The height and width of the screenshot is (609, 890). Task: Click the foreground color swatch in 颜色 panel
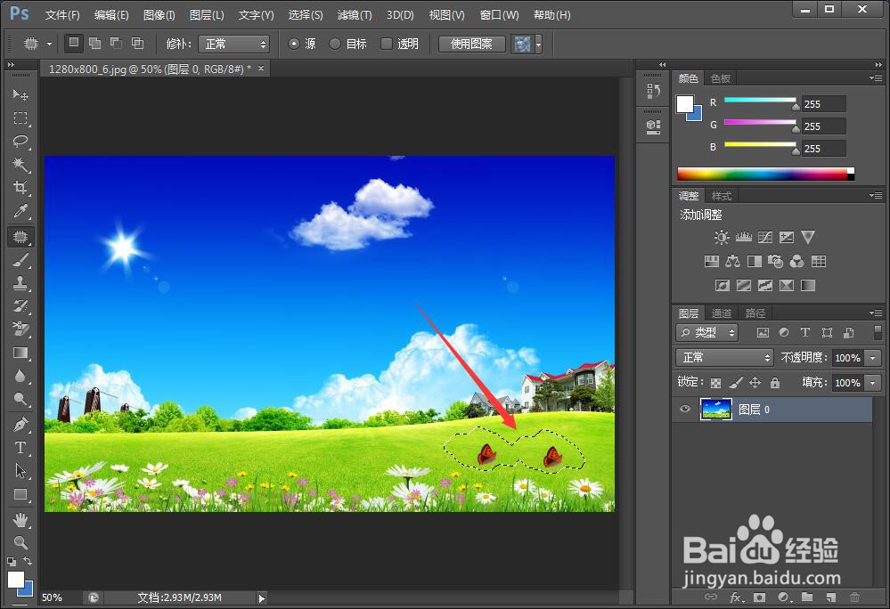pos(685,104)
